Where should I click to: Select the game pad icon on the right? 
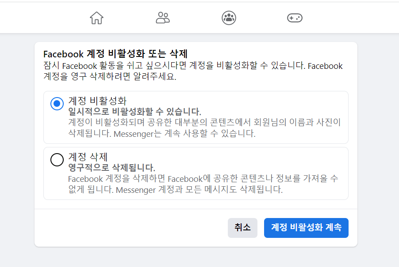[294, 18]
